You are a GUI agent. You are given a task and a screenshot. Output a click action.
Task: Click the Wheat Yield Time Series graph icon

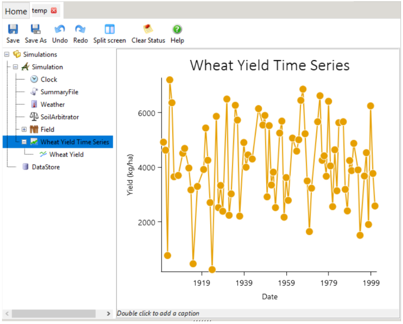click(x=34, y=142)
